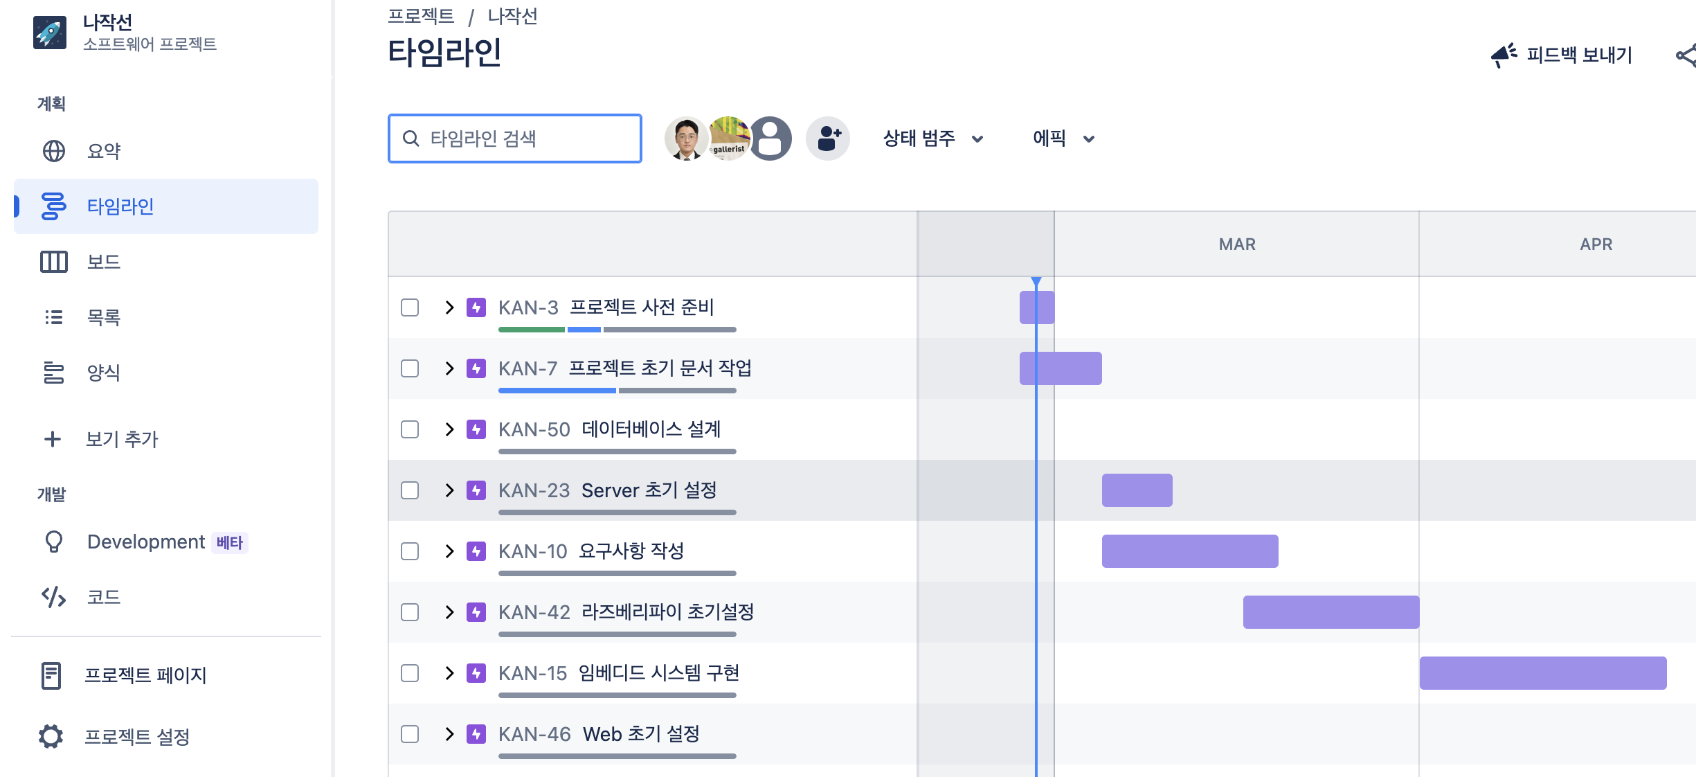Screen dimensions: 1696x777
Task: Click the share icon at top right
Action: 1686,55
